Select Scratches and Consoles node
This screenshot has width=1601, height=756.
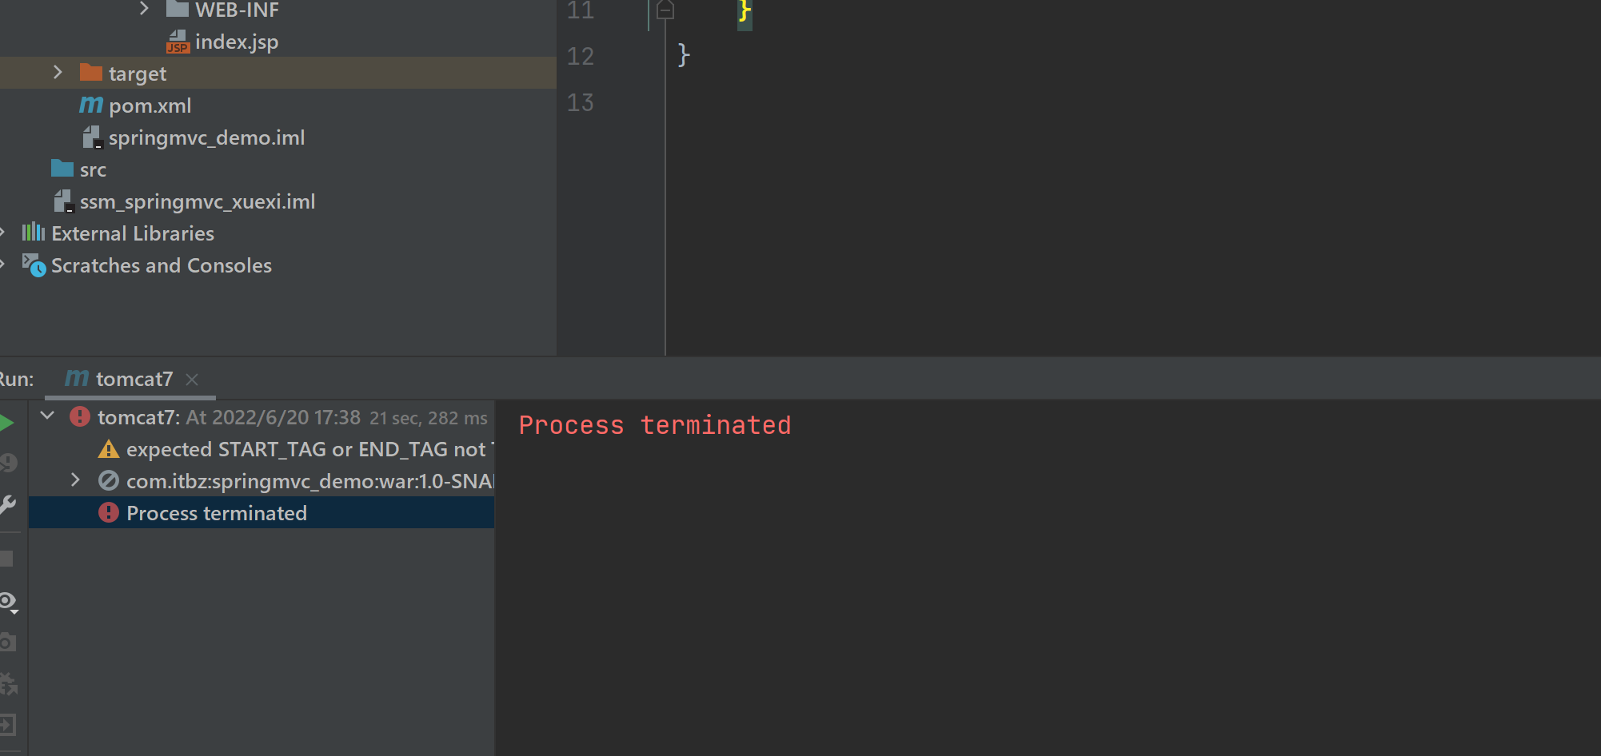point(162,265)
